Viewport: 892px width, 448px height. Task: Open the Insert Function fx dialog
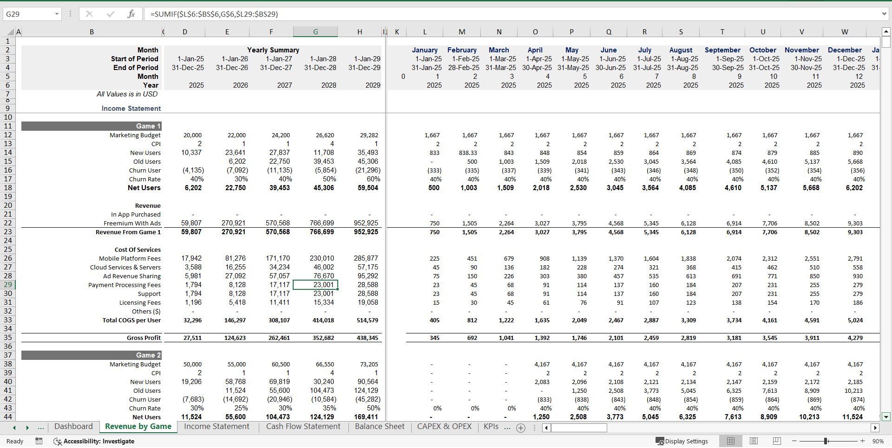tap(131, 14)
